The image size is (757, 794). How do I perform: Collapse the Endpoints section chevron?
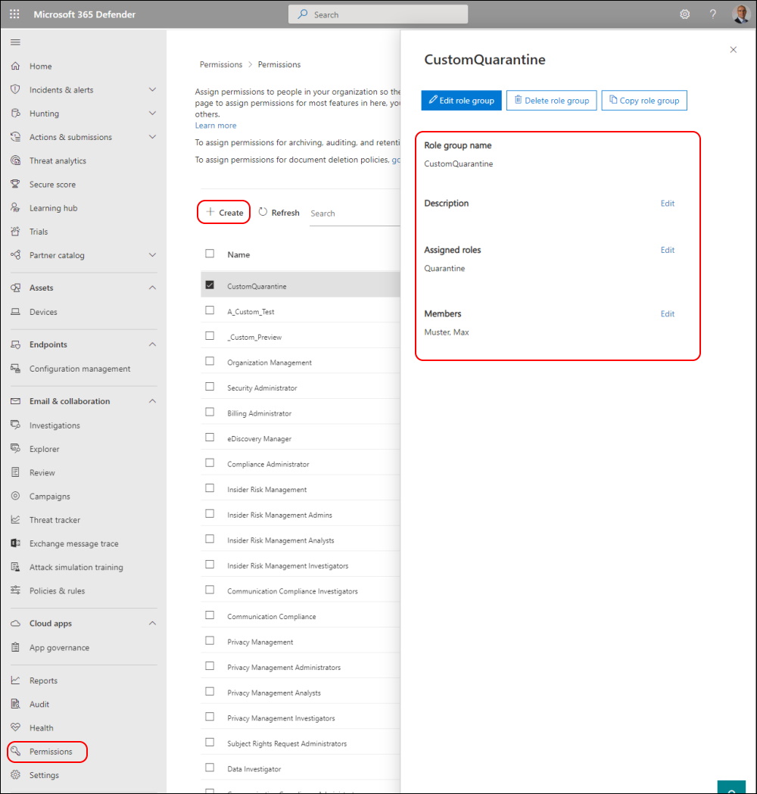pos(152,344)
